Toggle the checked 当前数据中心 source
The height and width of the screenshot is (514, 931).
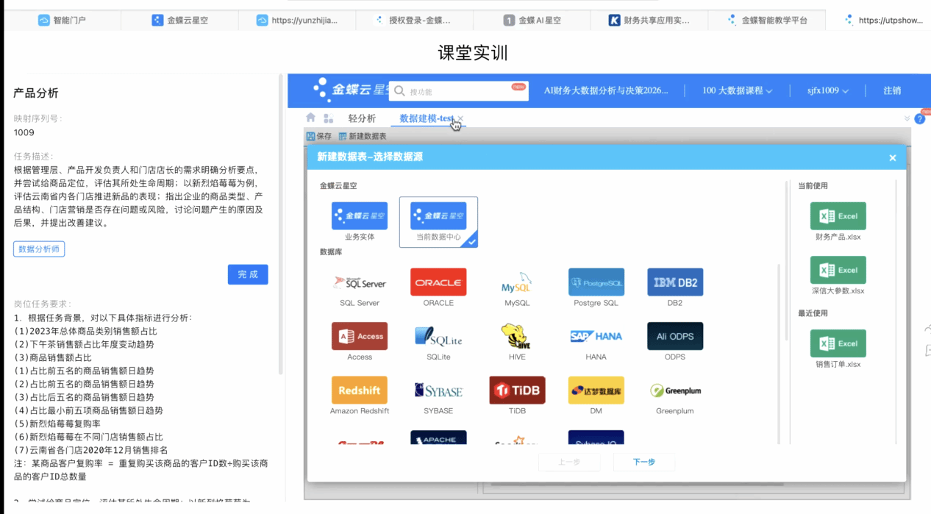[x=438, y=217]
